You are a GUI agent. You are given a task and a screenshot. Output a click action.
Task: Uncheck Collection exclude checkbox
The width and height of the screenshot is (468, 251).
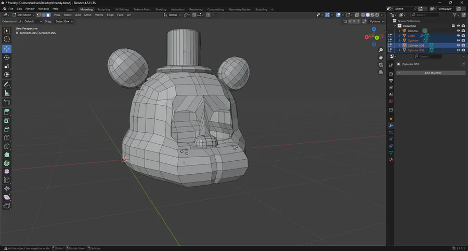point(453,26)
